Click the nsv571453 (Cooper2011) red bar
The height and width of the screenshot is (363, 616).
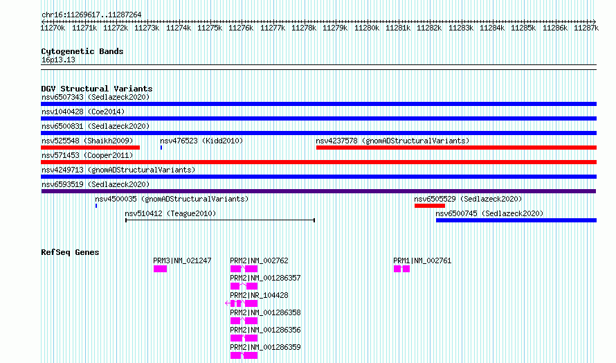click(318, 162)
